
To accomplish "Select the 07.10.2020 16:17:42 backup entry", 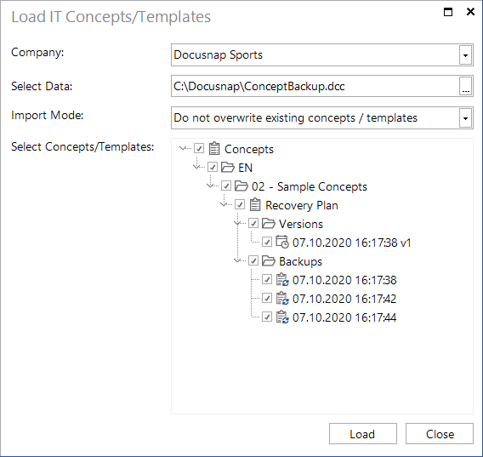I will pos(344,299).
